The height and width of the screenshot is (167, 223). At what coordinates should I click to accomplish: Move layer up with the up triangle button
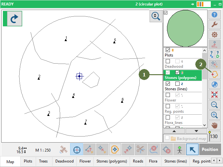pos(174,131)
